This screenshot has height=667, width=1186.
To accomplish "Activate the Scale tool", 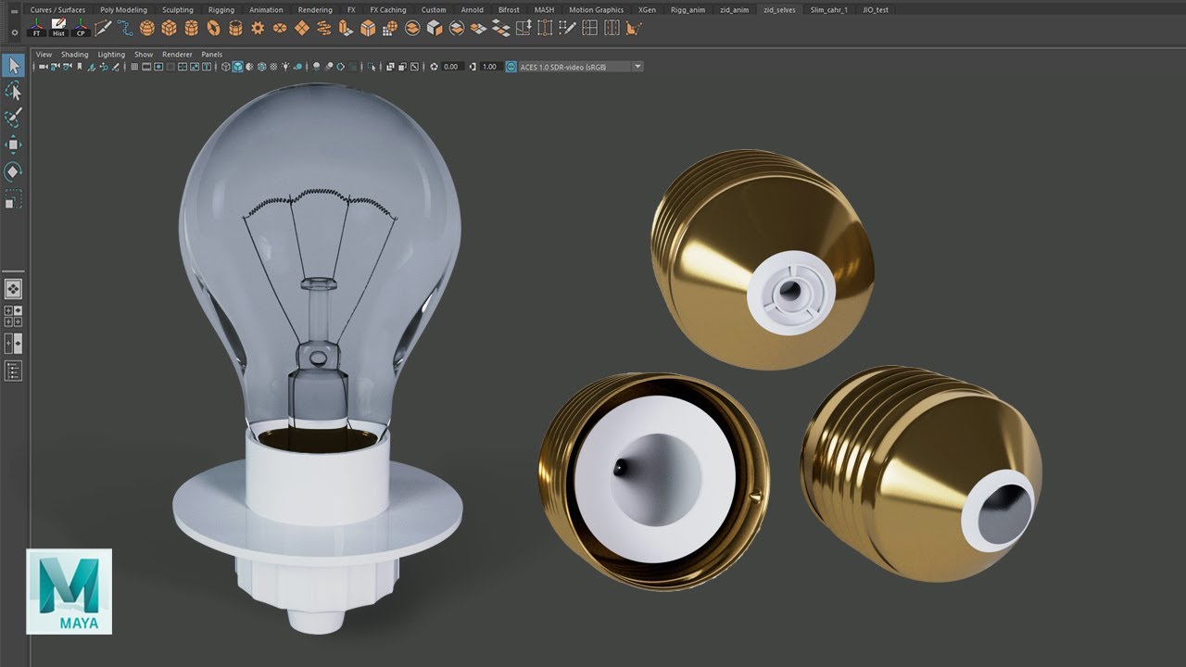I will tap(13, 198).
